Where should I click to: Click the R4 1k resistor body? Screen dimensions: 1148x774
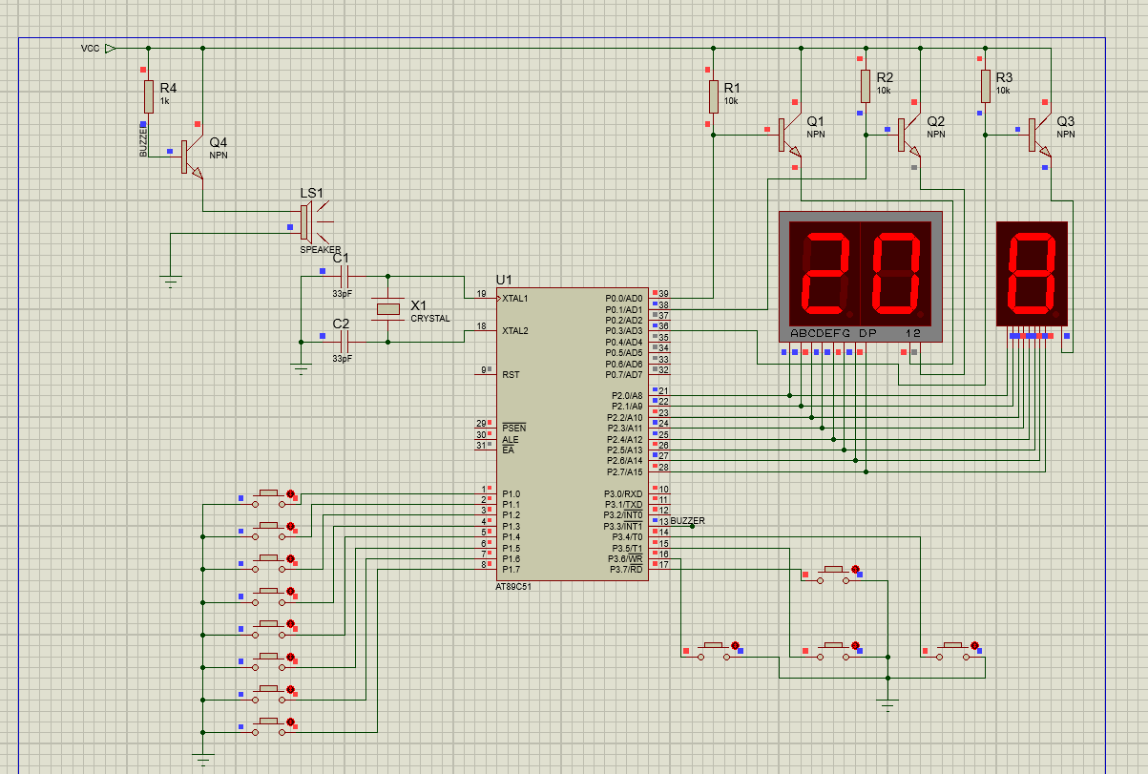[148, 96]
